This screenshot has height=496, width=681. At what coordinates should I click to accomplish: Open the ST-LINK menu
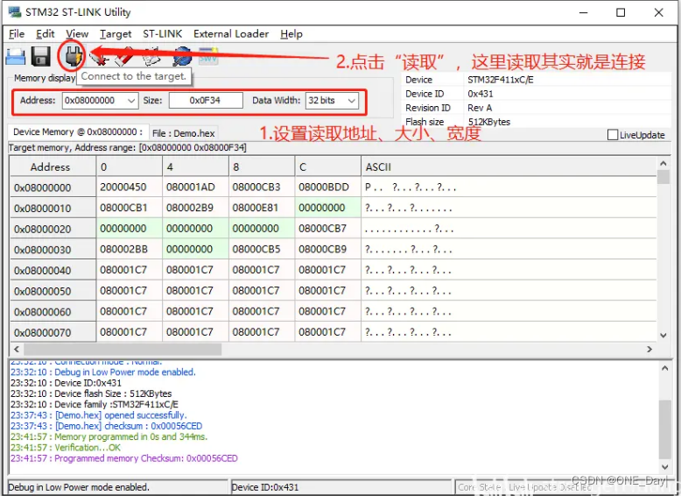(163, 34)
